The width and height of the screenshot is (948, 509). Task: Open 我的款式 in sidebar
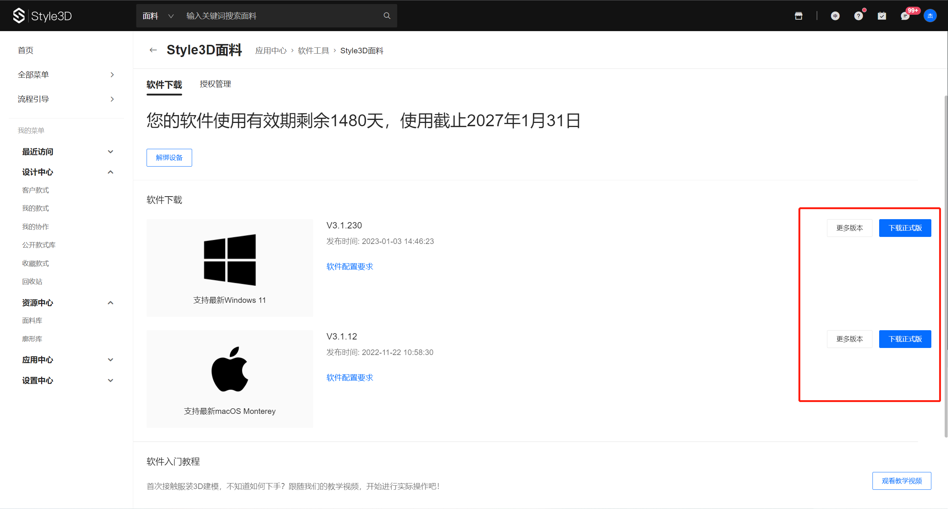(x=36, y=208)
